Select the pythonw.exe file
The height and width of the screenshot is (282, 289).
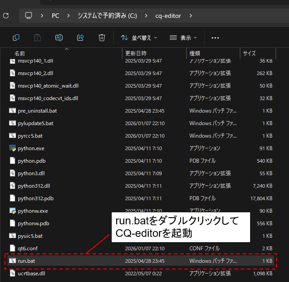(x=33, y=210)
